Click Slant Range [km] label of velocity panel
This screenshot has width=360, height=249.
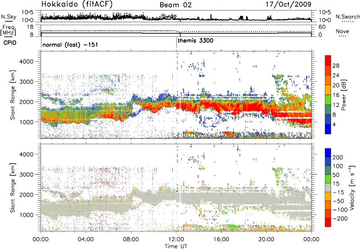click(x=13, y=187)
